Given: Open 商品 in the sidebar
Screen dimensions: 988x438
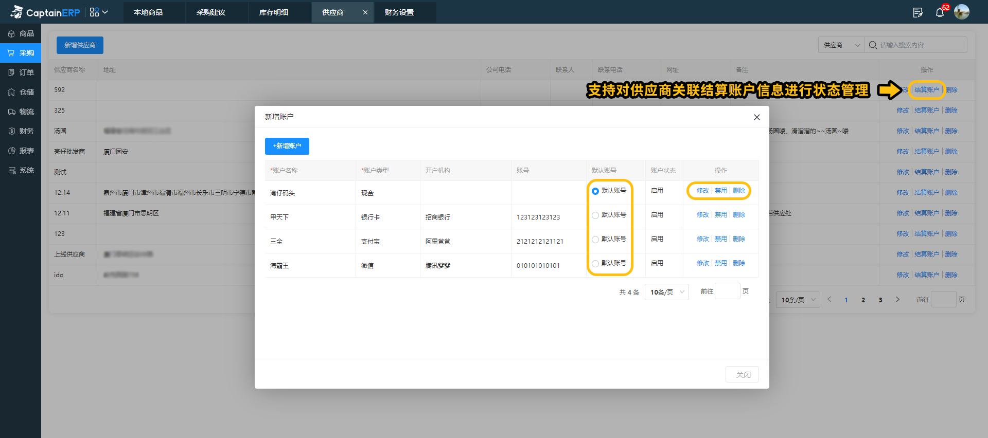Looking at the screenshot, I should pyautogui.click(x=21, y=33).
